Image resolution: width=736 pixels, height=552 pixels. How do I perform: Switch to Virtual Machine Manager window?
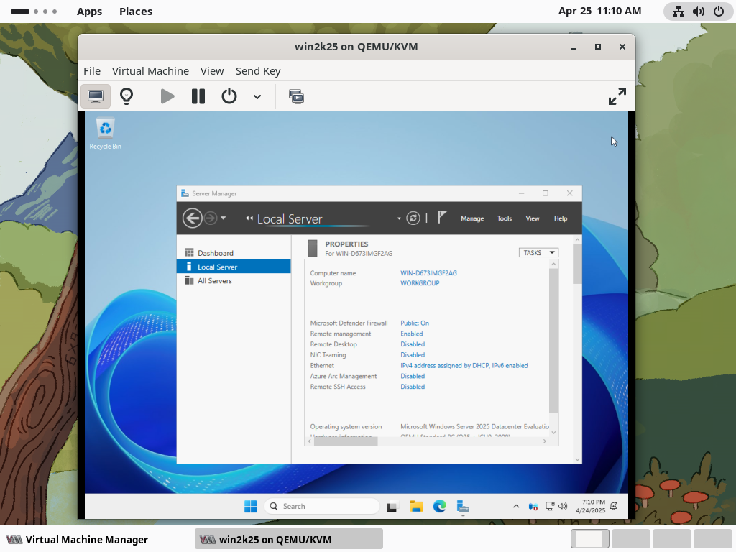point(78,540)
